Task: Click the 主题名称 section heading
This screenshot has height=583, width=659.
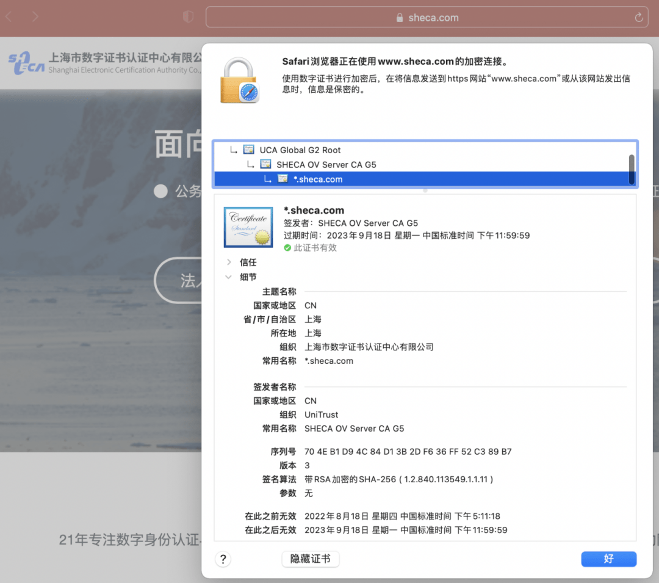Action: [x=279, y=292]
